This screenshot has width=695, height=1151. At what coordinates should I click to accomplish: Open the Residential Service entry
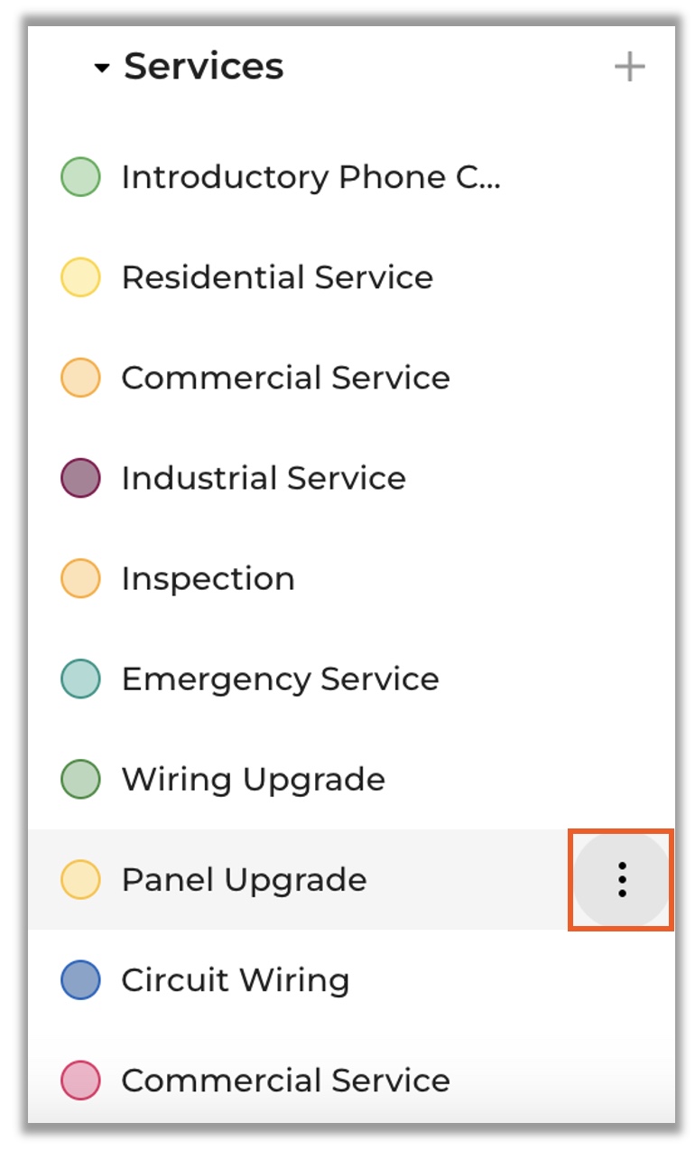(277, 277)
